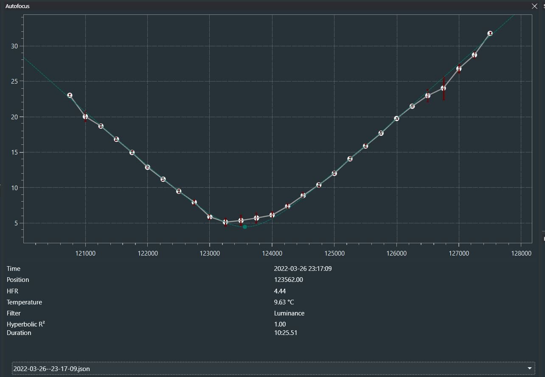Select the data point at focuser position 120750
Image resolution: width=545 pixels, height=377 pixels.
(x=70, y=96)
